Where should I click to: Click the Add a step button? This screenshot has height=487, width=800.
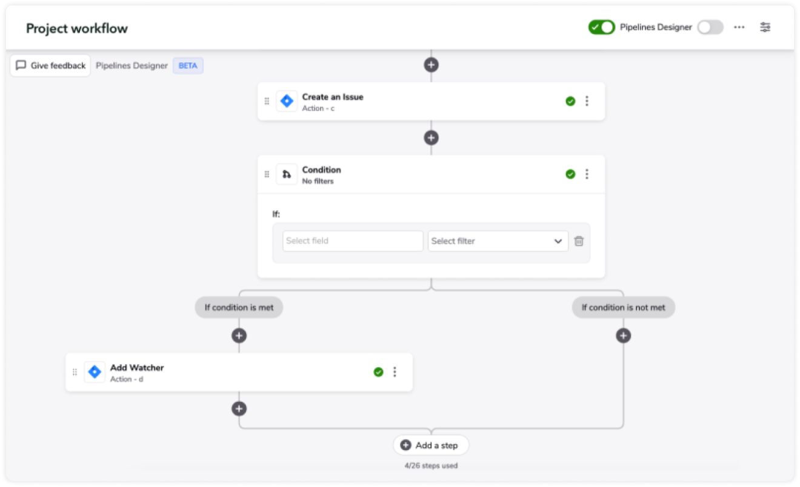pyautogui.click(x=430, y=445)
